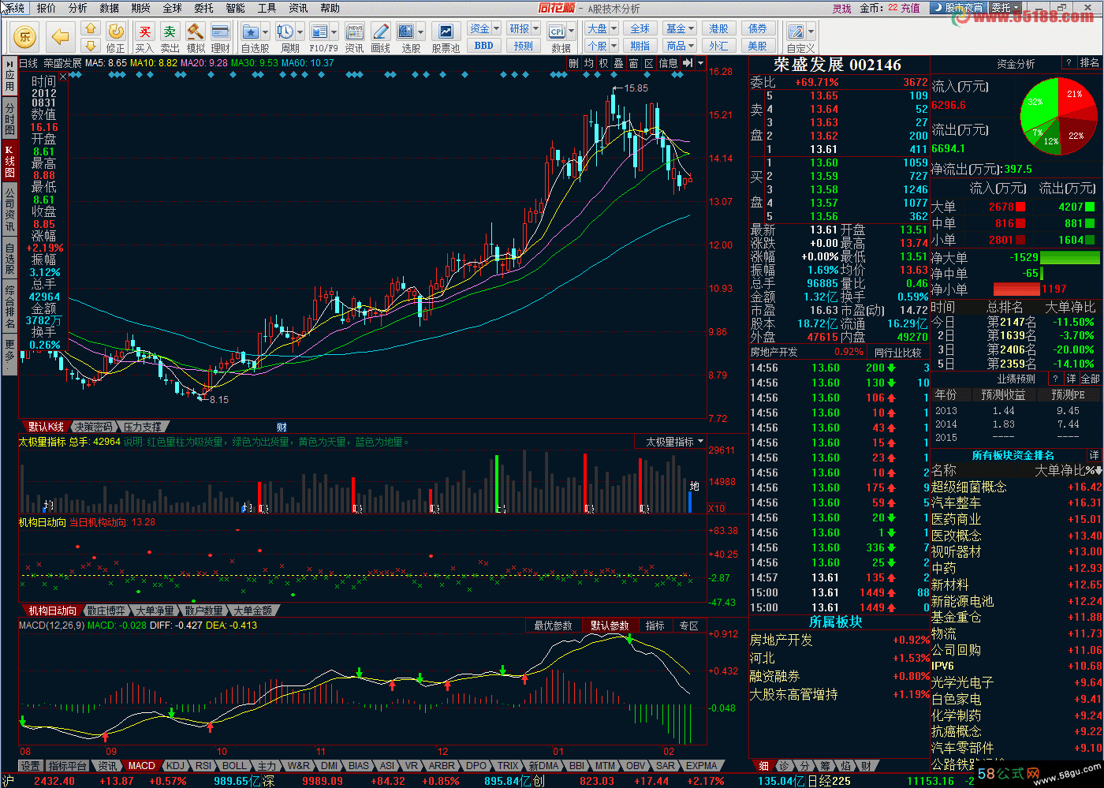Open 智能 menu
Image resolution: width=1104 pixels, height=788 pixels.
236,8
